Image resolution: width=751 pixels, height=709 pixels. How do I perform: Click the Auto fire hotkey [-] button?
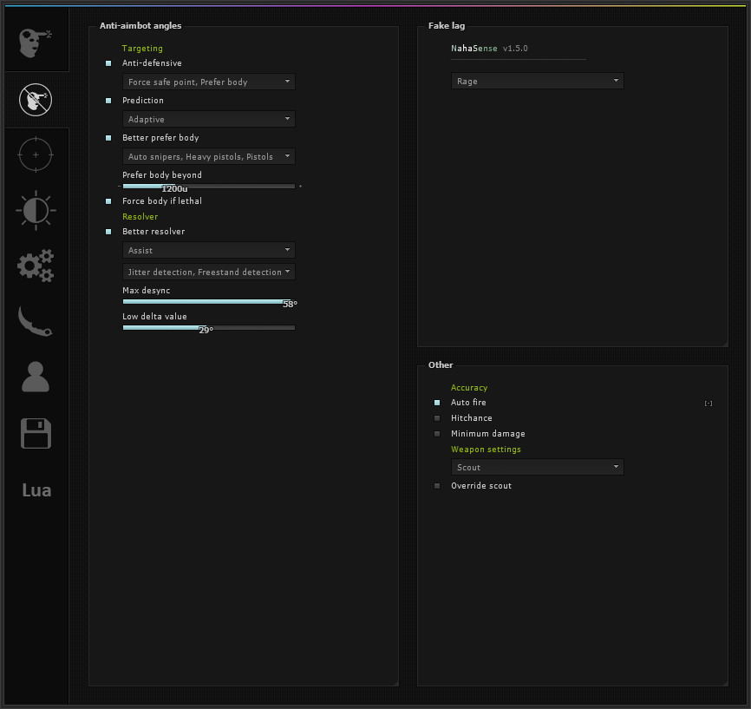click(709, 404)
